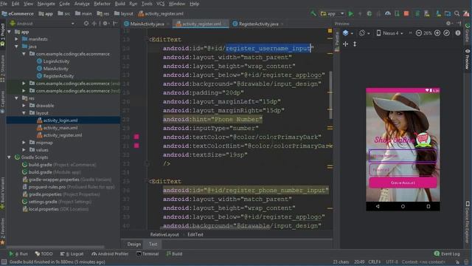This screenshot has height=266, width=472.
Task: Open the preview orientation dropdown
Action: tap(364, 33)
